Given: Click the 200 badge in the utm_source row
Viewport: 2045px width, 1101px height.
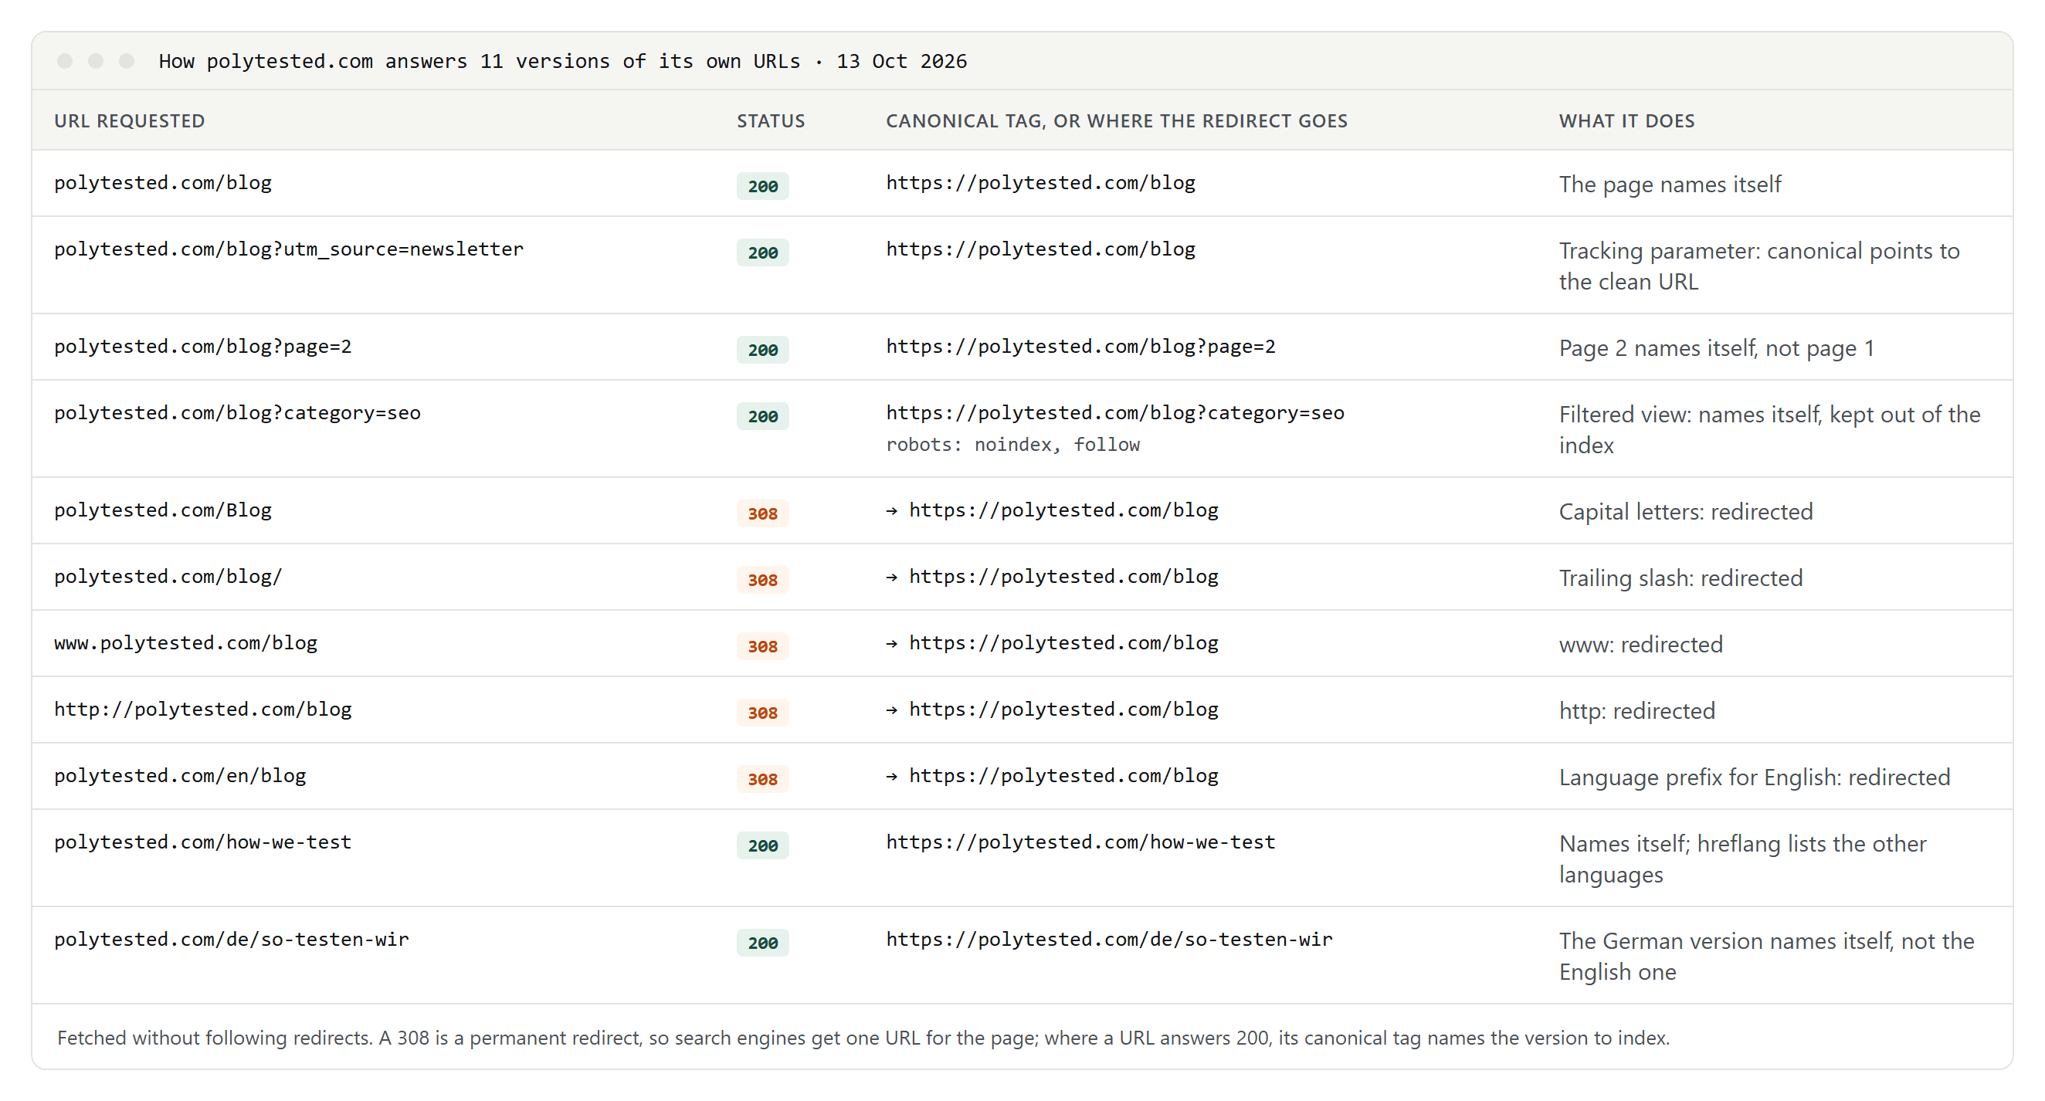Looking at the screenshot, I should click(762, 252).
